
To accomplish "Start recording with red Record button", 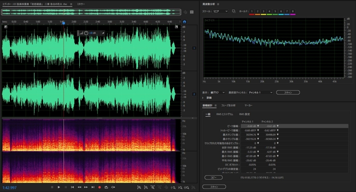I will click(x=99, y=187).
